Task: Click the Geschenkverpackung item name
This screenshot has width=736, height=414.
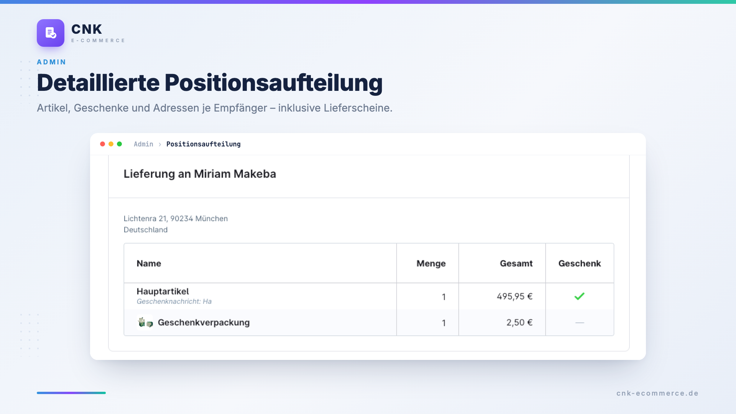Action: coord(204,322)
